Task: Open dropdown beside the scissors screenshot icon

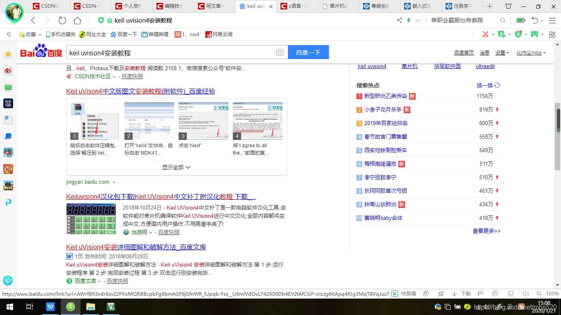Action: 493,34
